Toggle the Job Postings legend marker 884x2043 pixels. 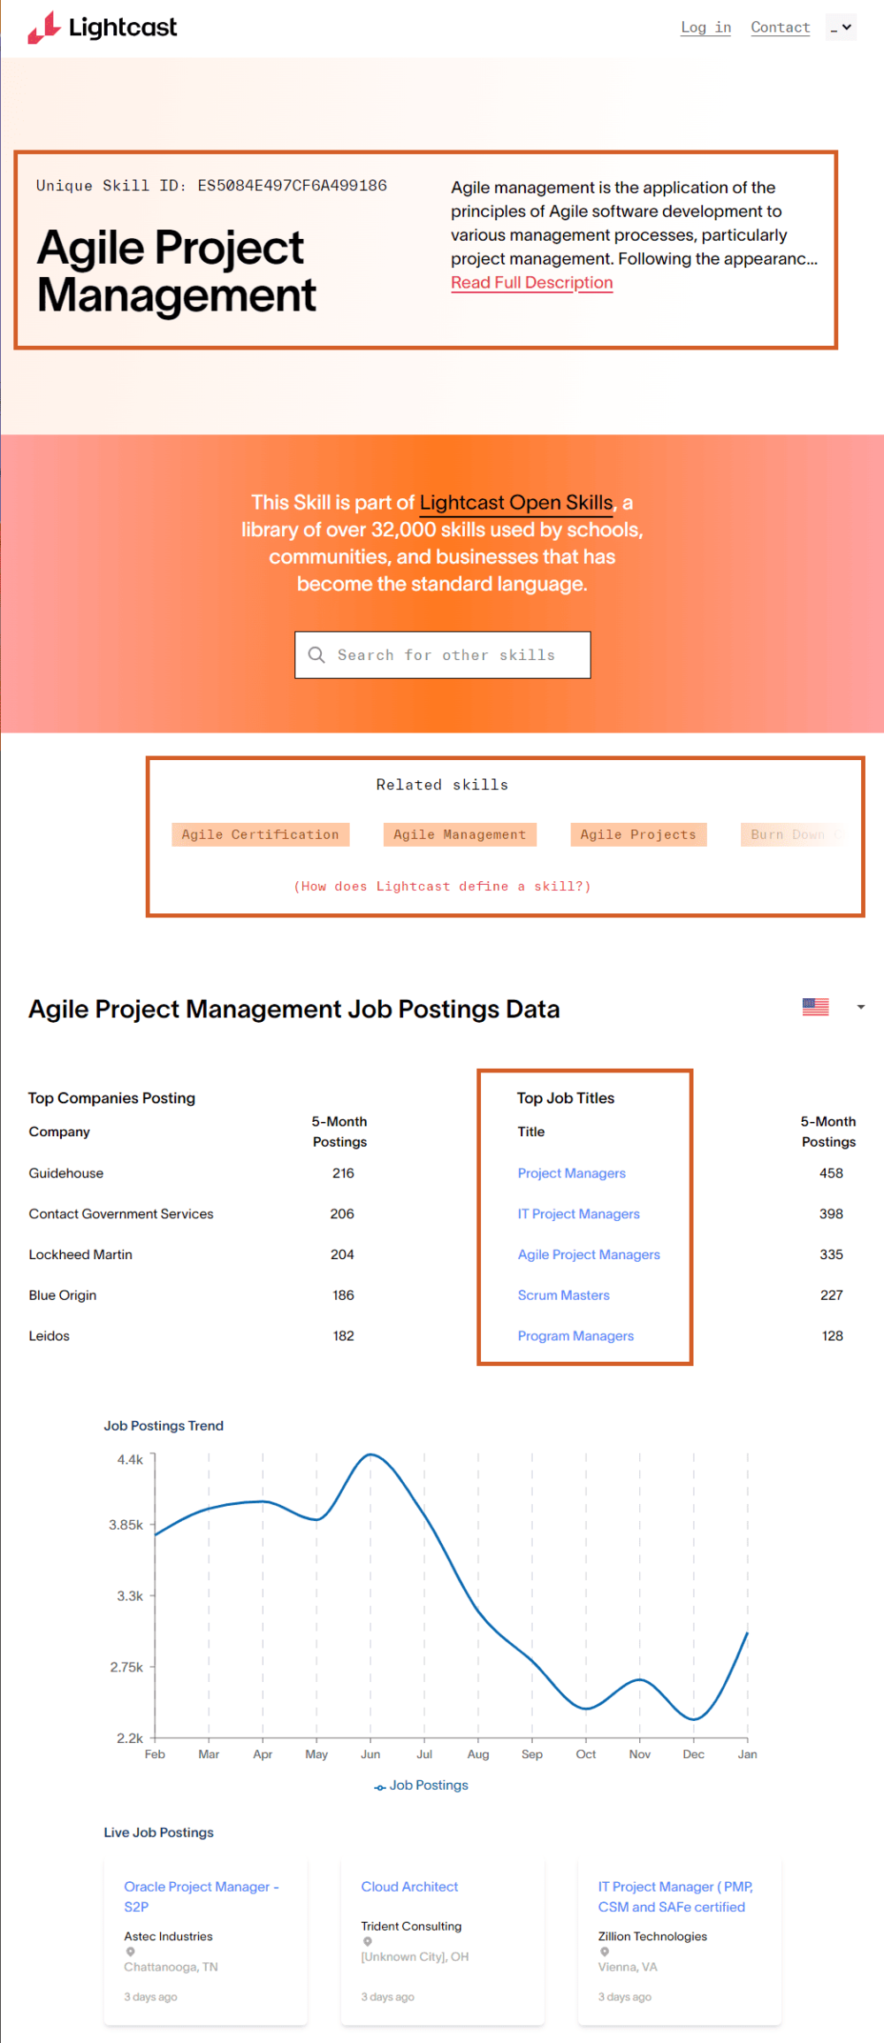[380, 1787]
